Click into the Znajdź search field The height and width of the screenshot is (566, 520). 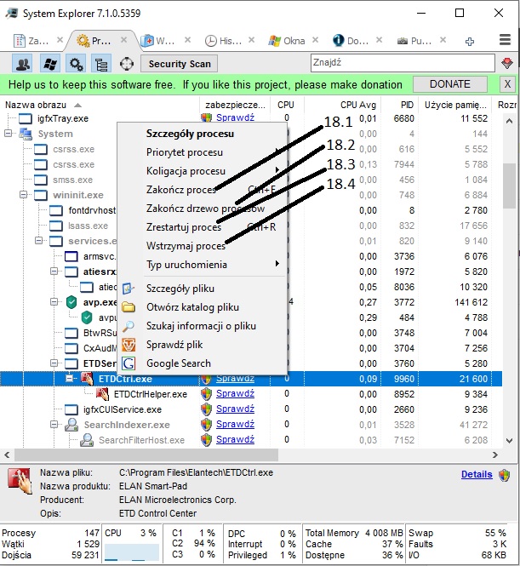click(403, 63)
